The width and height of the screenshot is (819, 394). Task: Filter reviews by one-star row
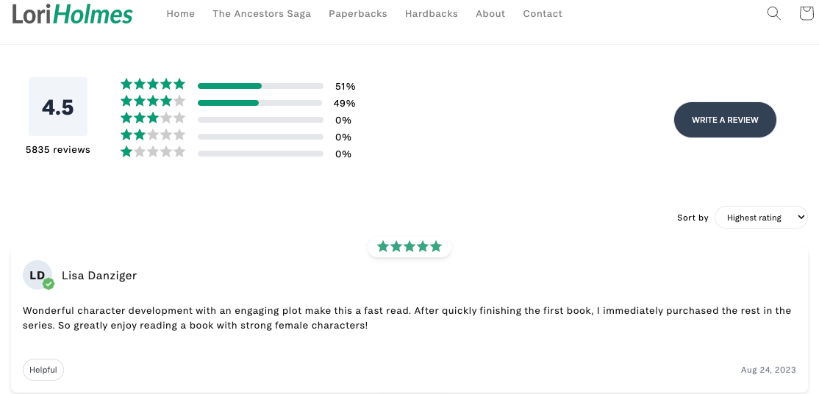coord(237,154)
